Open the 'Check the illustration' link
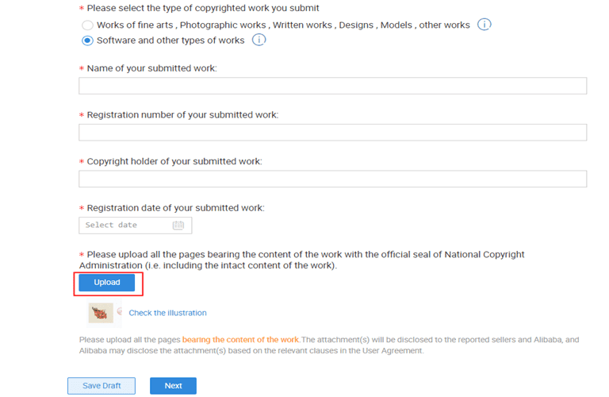Screen dimensions: 609x397 coord(167,313)
